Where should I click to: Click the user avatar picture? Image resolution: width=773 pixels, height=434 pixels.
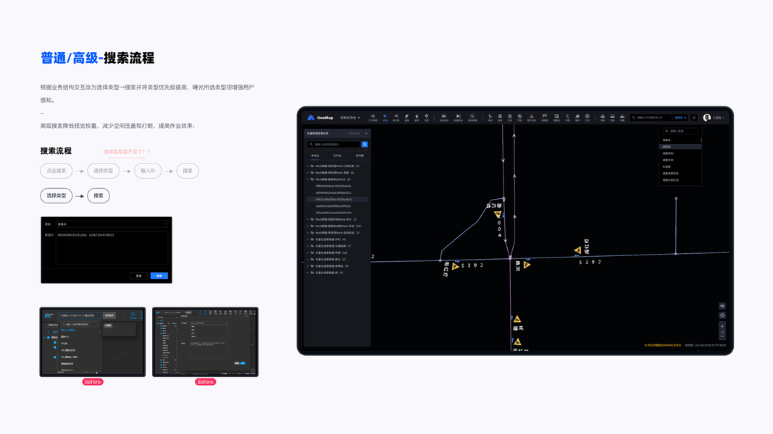coord(707,118)
